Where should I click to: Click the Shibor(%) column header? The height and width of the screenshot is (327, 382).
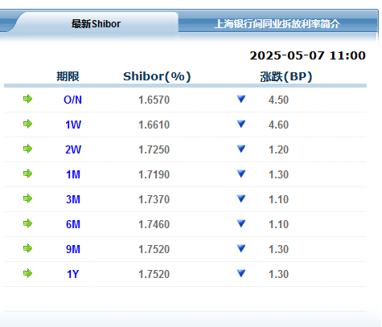pos(157,76)
